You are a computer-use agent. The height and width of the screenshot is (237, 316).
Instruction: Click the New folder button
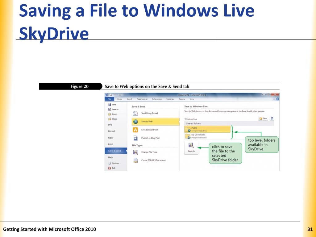pos(263,118)
